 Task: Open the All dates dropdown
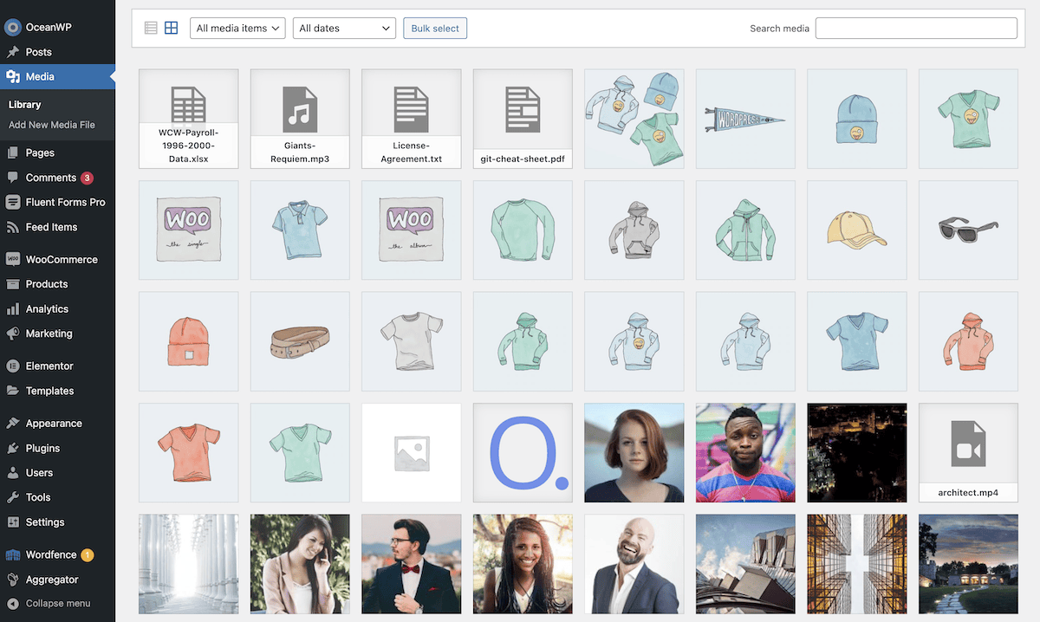pyautogui.click(x=344, y=29)
